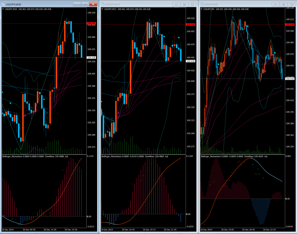Open the triangle menu beside USDJPY,M30 label
The height and width of the screenshot is (234, 297).
coord(3,9)
